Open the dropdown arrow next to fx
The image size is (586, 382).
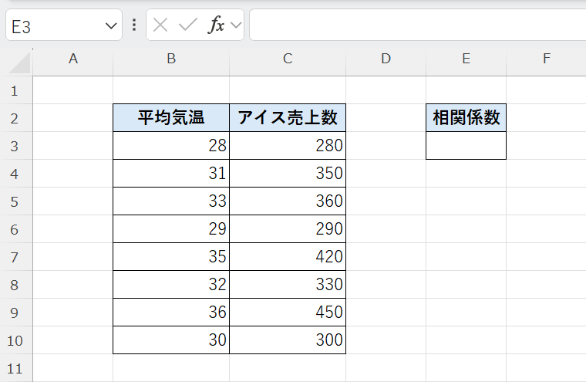(236, 25)
